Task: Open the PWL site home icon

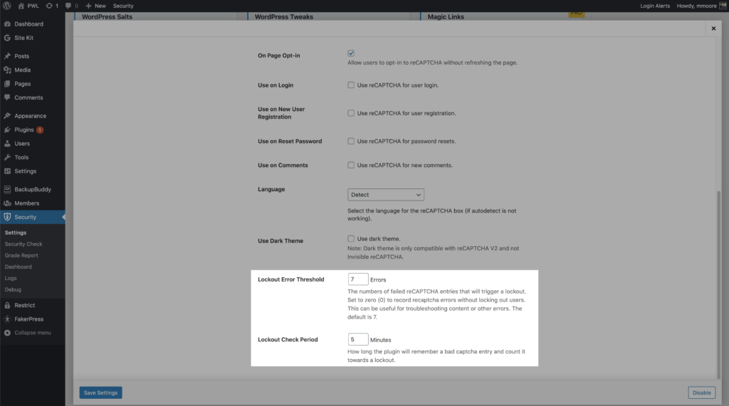Action: 21,6
